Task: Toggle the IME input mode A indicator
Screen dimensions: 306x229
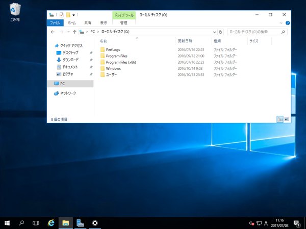Action: (266, 223)
